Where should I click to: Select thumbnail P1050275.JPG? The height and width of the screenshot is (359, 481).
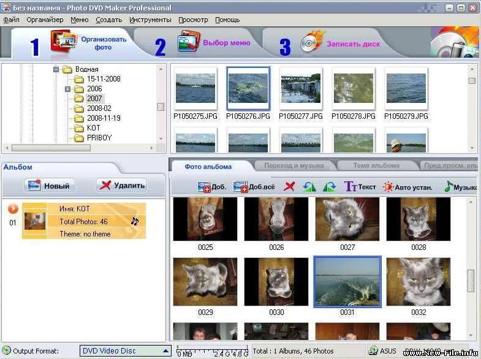click(x=195, y=88)
